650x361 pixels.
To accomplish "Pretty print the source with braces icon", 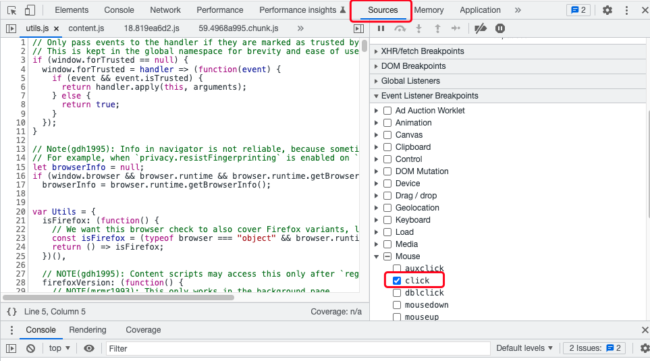I will 12,312.
